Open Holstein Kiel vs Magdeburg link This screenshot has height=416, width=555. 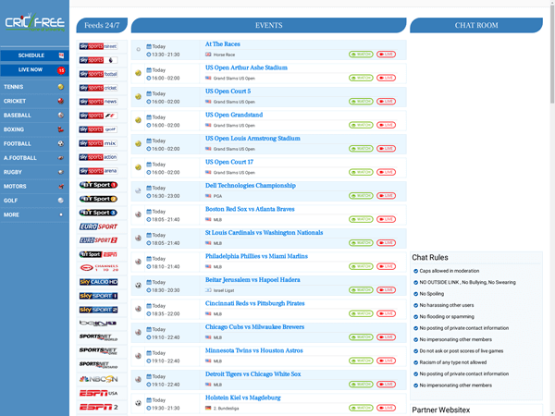[x=242, y=398]
